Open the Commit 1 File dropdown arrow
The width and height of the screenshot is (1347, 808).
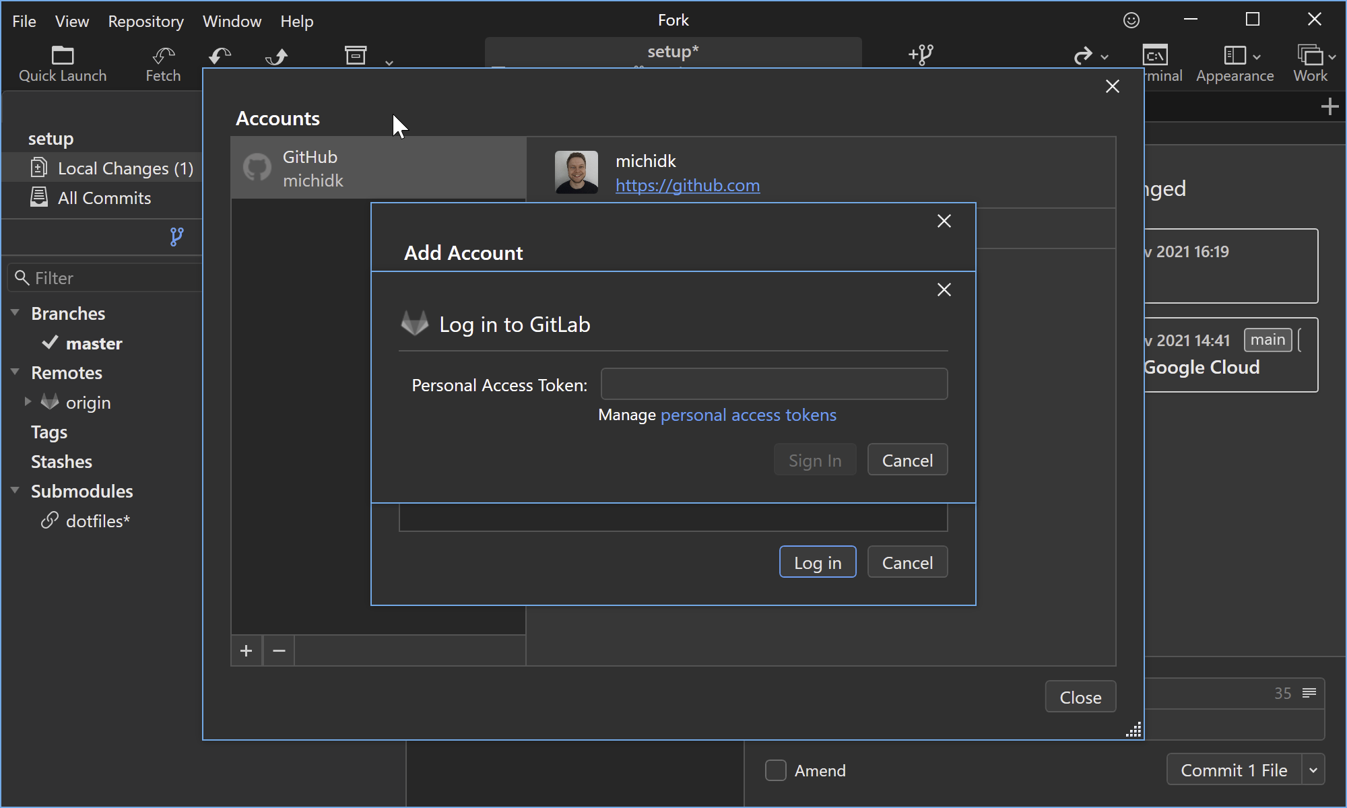[x=1313, y=770]
